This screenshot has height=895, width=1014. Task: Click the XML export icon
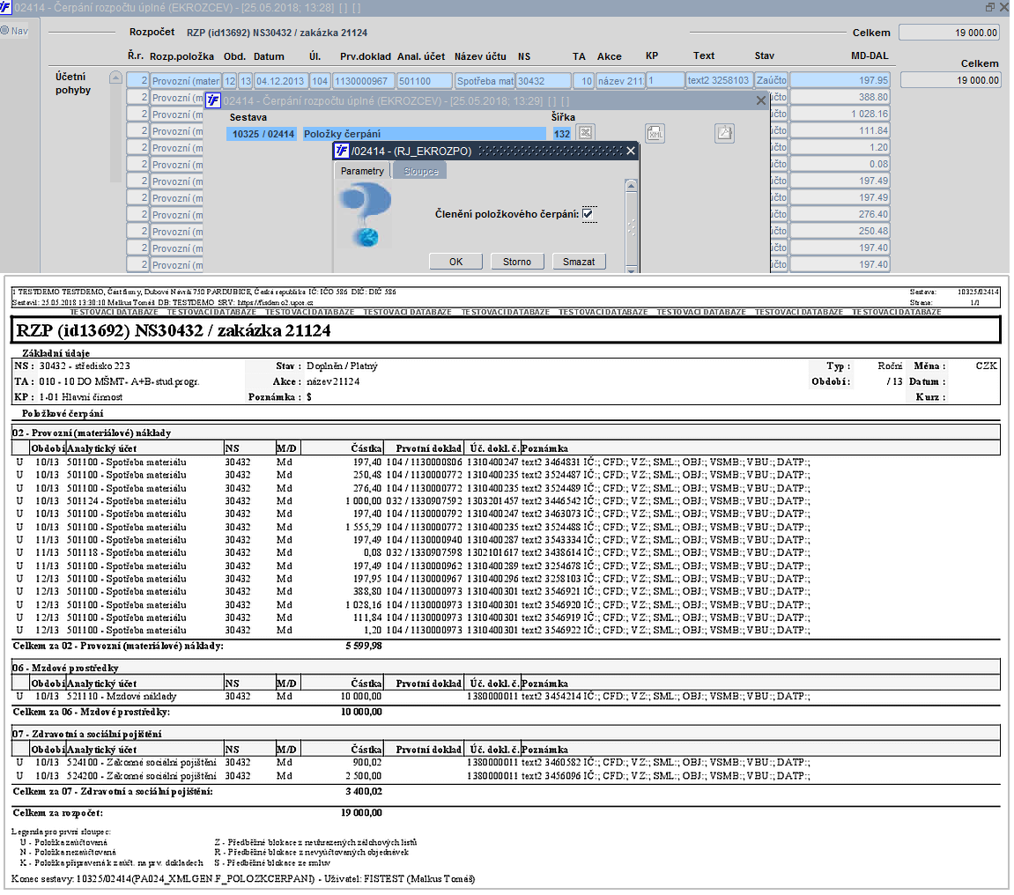tap(655, 133)
